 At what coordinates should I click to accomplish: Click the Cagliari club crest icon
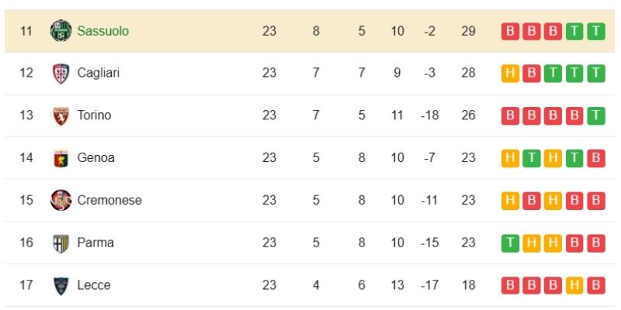click(60, 73)
